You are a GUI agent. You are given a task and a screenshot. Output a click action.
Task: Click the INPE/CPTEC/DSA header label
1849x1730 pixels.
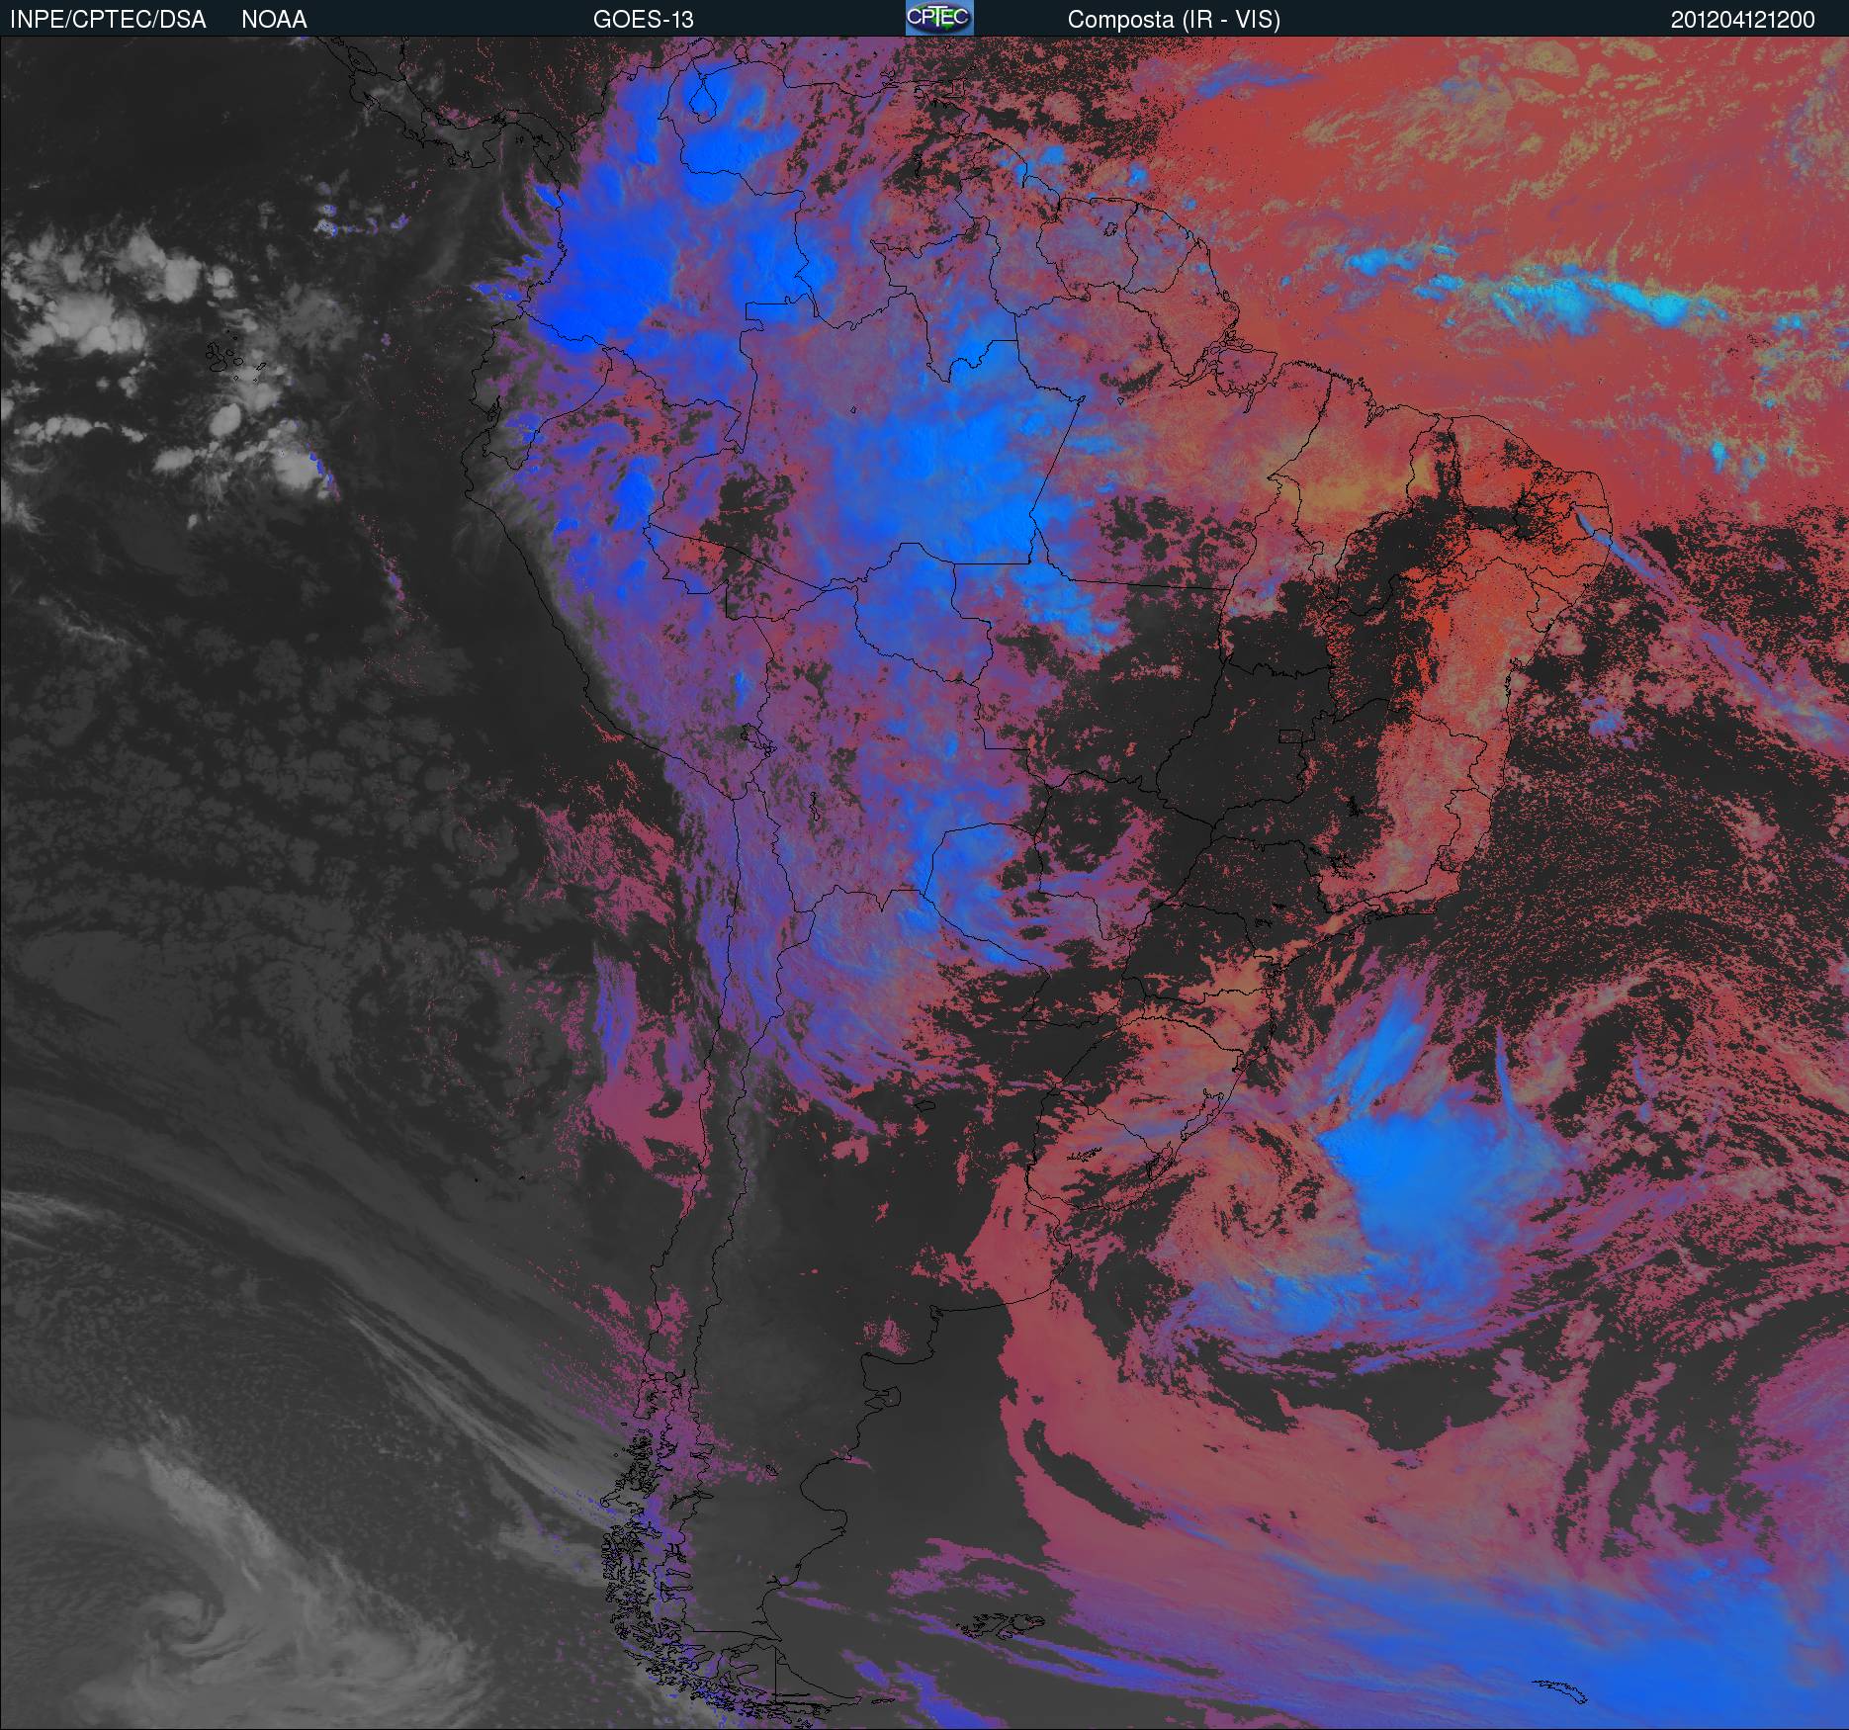tap(108, 20)
